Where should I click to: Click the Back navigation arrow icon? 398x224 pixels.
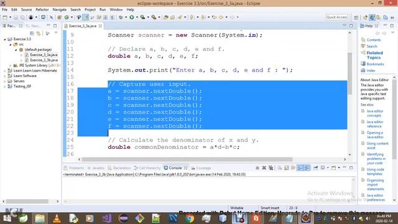coord(221,17)
